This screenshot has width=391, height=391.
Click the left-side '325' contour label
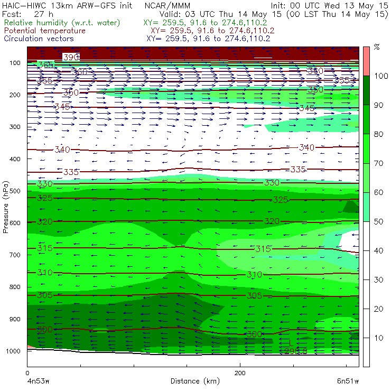coord(45,198)
